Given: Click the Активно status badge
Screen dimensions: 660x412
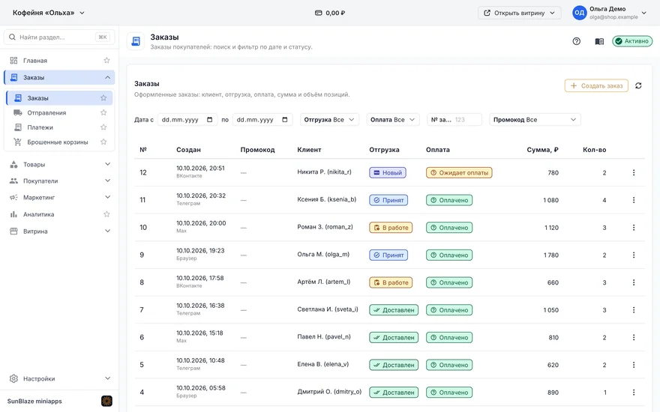Looking at the screenshot, I should [x=632, y=41].
